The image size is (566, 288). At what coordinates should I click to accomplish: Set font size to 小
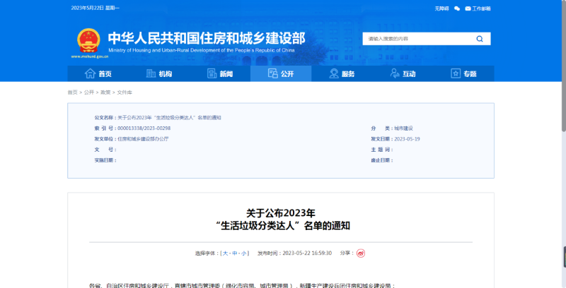244,253
